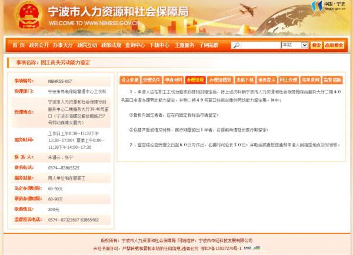
Task: Click the search text input field
Action: pos(261,45)
